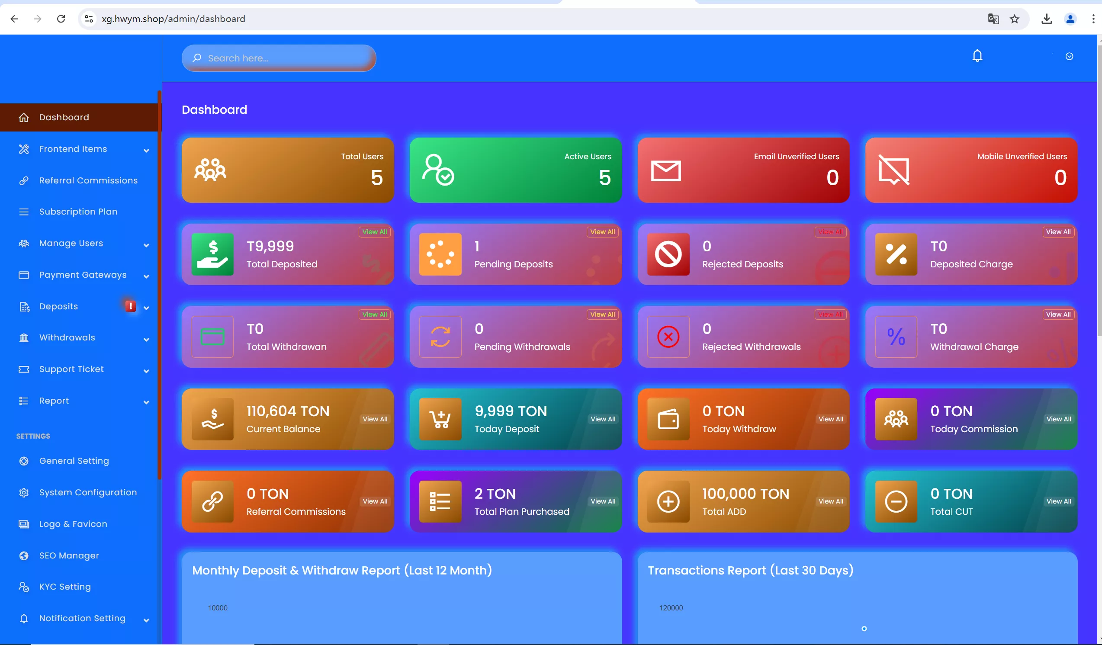Click the Pending Deposits dice icon
Image resolution: width=1102 pixels, height=645 pixels.
point(441,254)
